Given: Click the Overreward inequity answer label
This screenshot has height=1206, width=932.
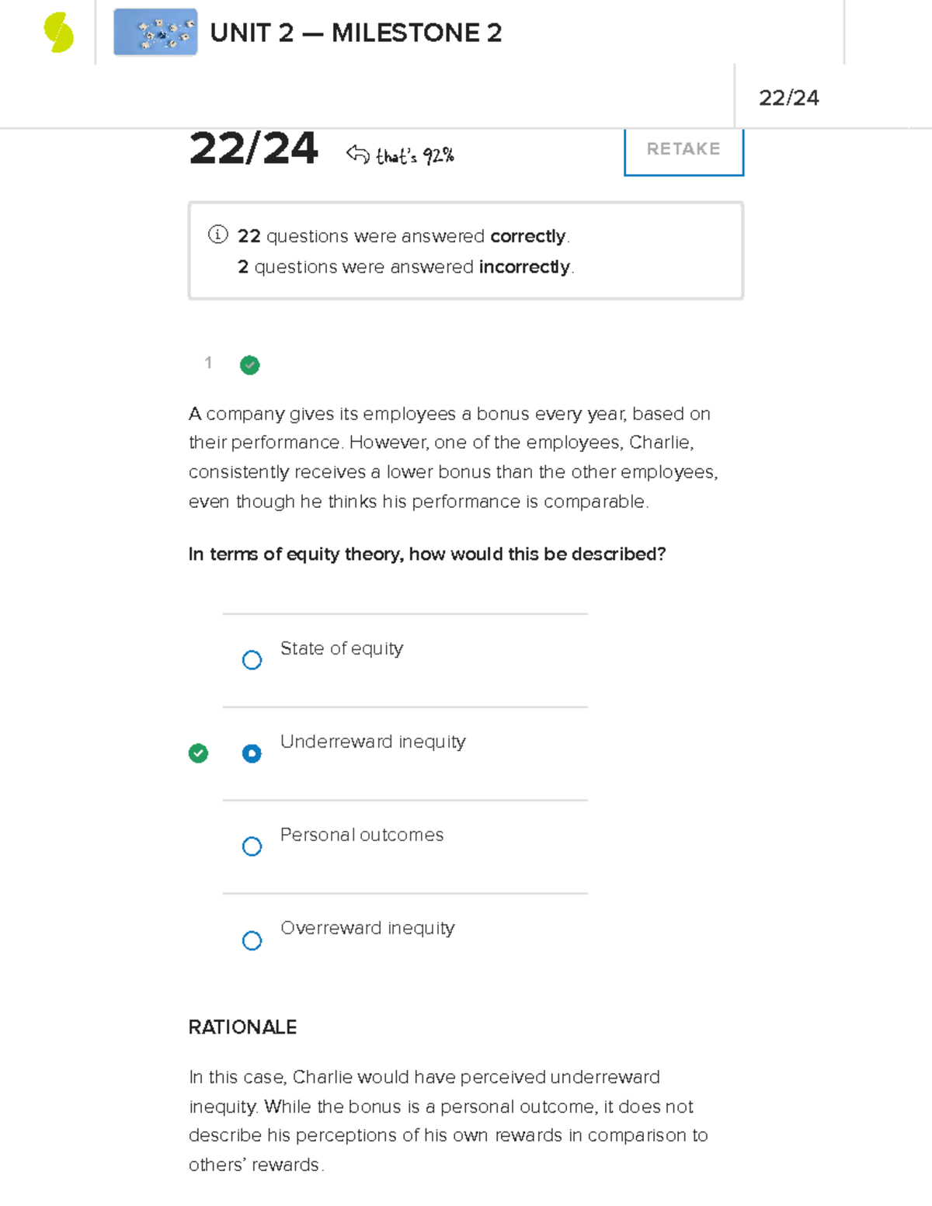Looking at the screenshot, I should pos(367,928).
